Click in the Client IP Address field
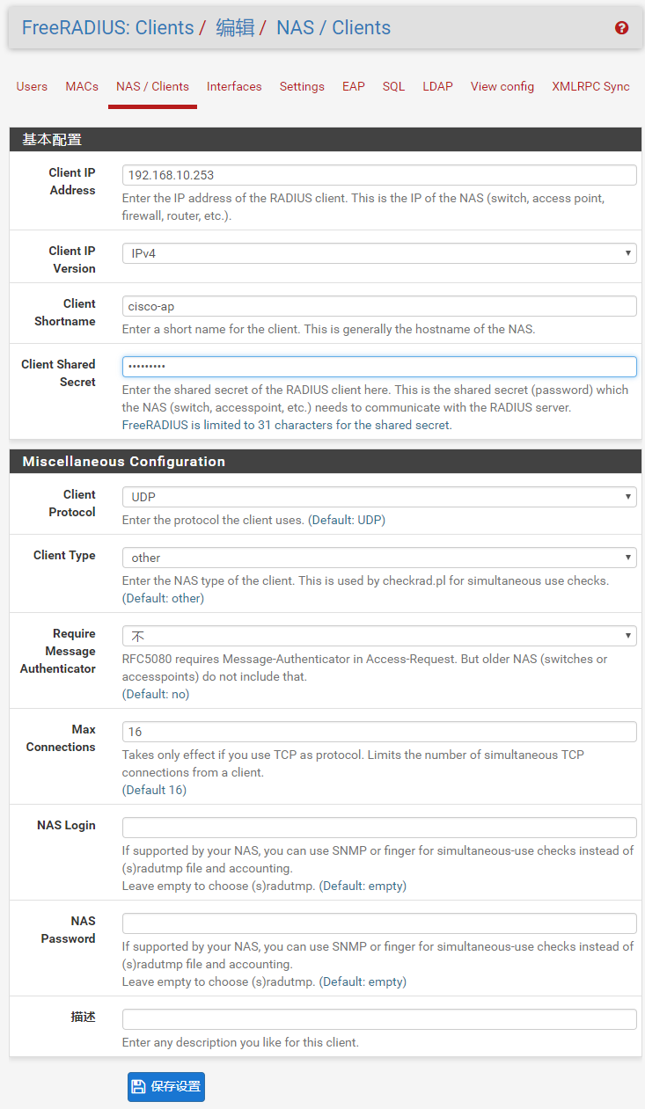This screenshot has height=1109, width=645. 379,175
